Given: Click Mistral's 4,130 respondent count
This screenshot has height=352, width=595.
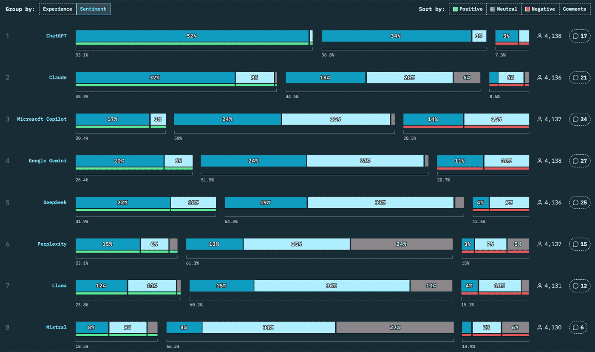Looking at the screenshot, I should coord(553,328).
